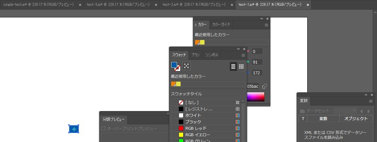Enable the オーバープリントプレビュー checkbox
377x142 pixels.
pyautogui.click(x=103, y=128)
